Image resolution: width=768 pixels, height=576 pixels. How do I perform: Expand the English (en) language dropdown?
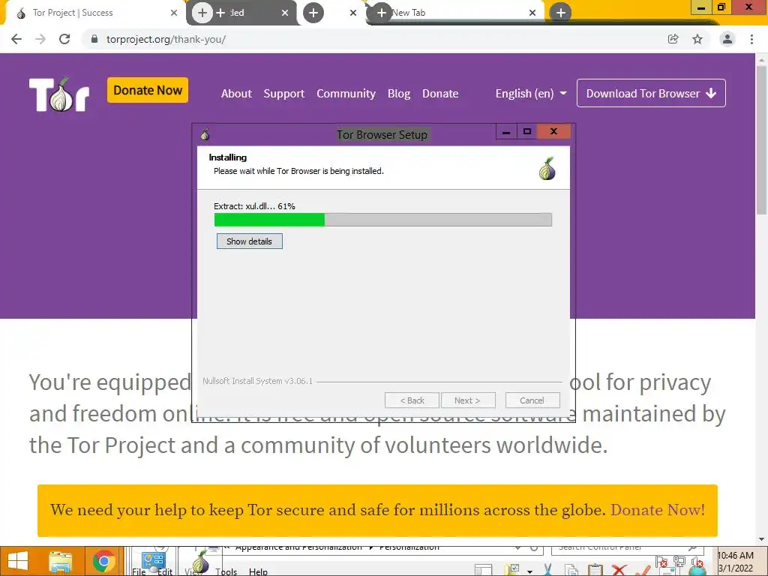531,94
